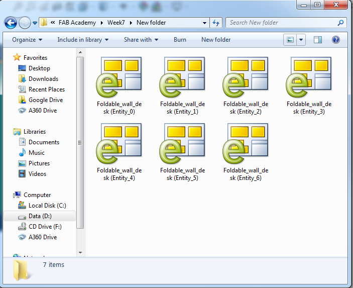
Task: Open the Organize menu
Action: 27,40
